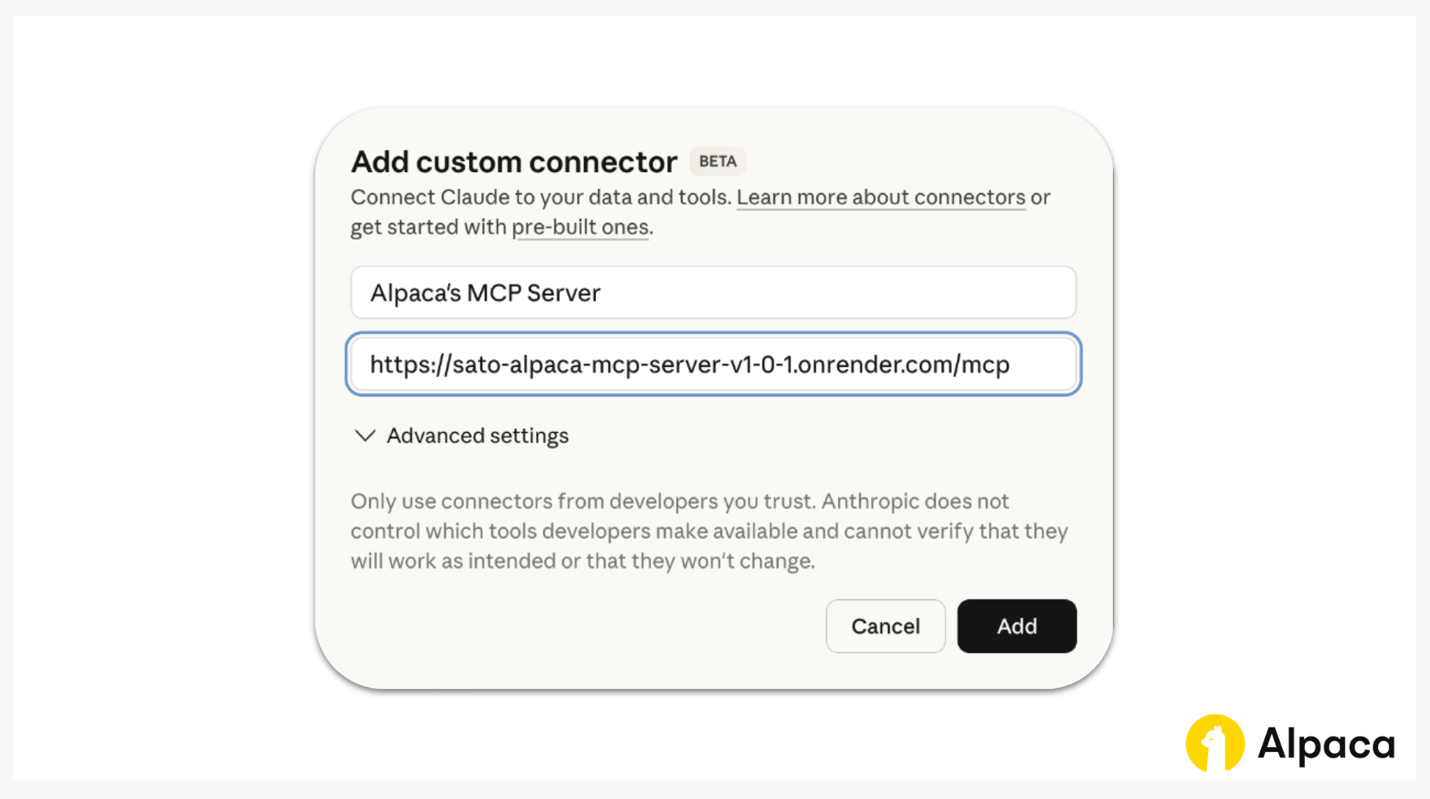Follow the "pre-built ones" link

(x=580, y=227)
